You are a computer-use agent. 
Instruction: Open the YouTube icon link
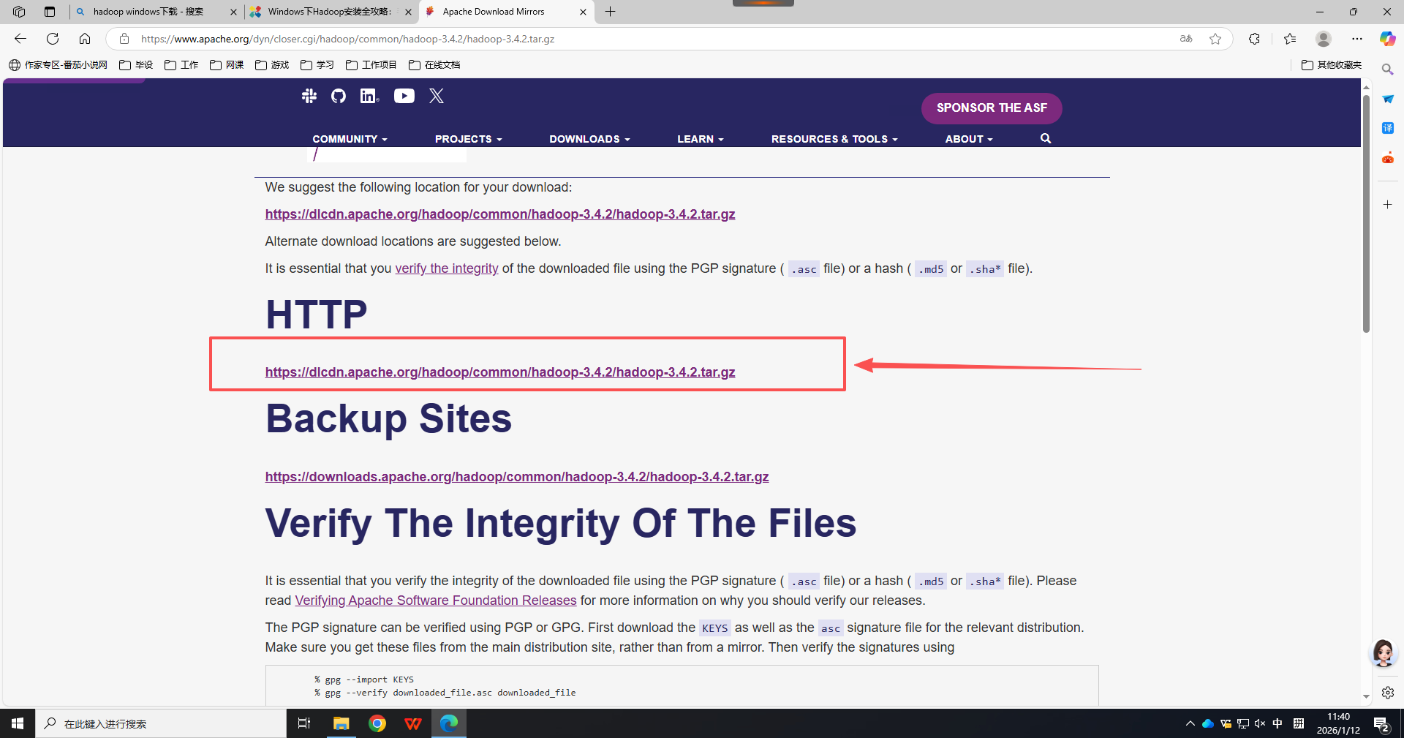pyautogui.click(x=404, y=96)
